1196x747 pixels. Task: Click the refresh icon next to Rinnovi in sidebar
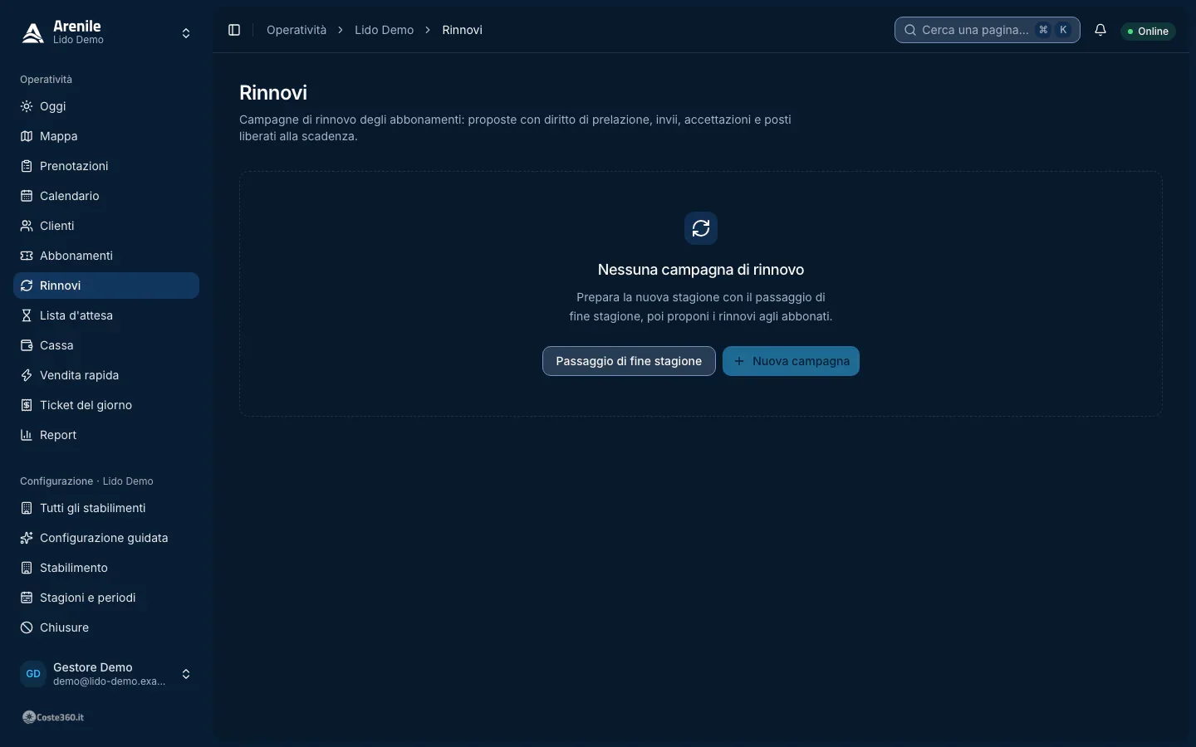point(27,286)
